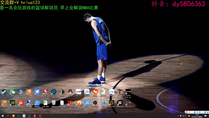The image size is (209, 118).
Task: Launch the blue screen-mirroring app icon
Action: (x=87, y=104)
